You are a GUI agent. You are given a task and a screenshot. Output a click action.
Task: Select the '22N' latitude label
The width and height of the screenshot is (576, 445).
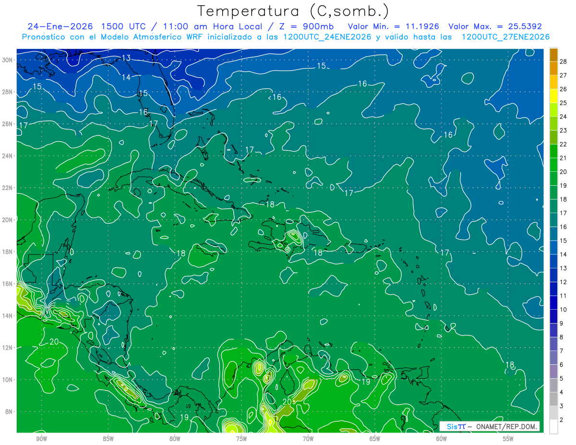point(7,188)
